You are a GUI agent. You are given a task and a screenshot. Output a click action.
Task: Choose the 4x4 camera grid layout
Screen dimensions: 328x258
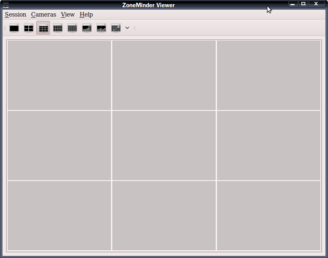click(x=58, y=28)
